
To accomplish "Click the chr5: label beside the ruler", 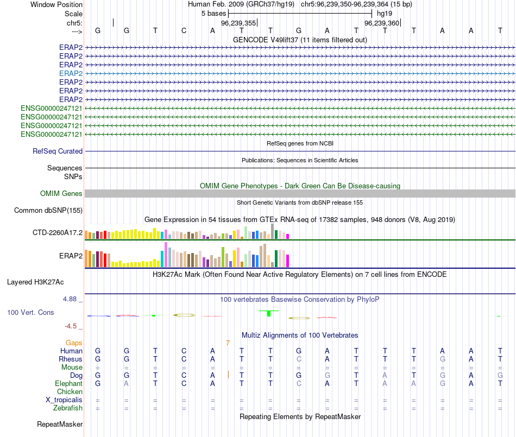I will point(74,23).
